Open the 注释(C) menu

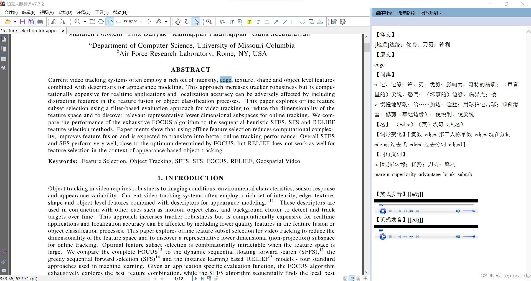tap(84, 12)
